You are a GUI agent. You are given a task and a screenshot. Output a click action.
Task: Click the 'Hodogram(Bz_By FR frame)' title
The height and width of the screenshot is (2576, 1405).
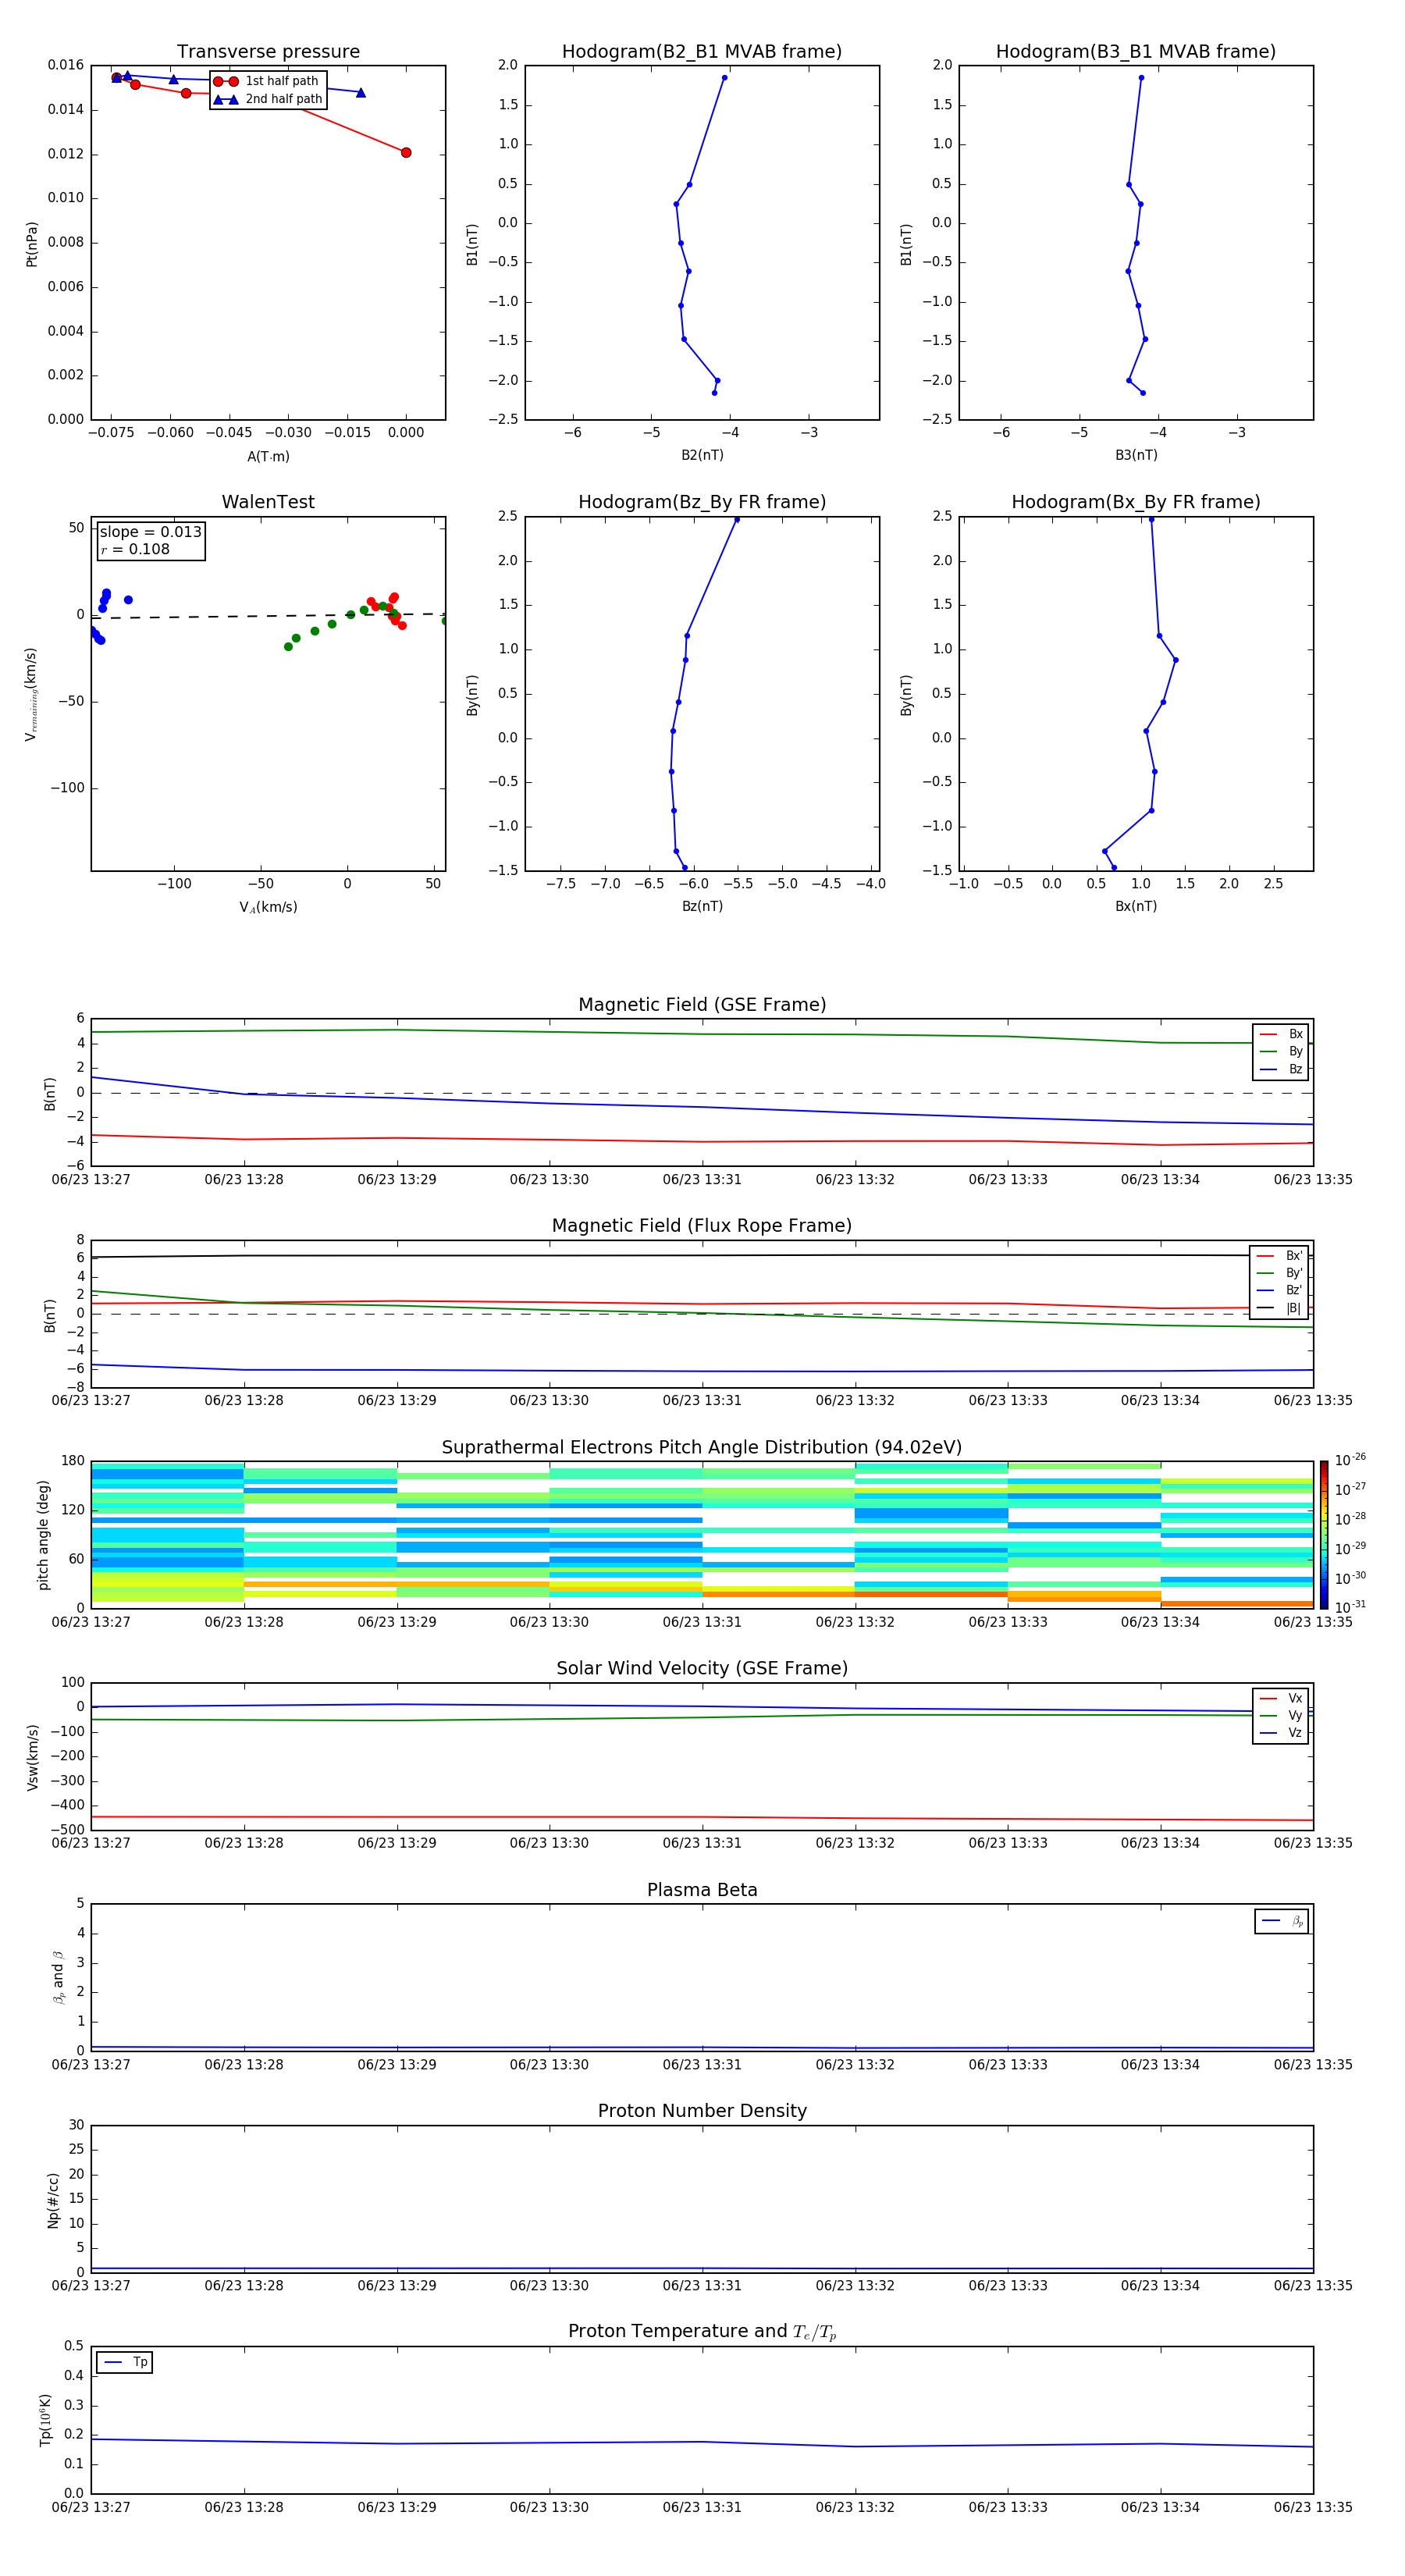coord(702,502)
